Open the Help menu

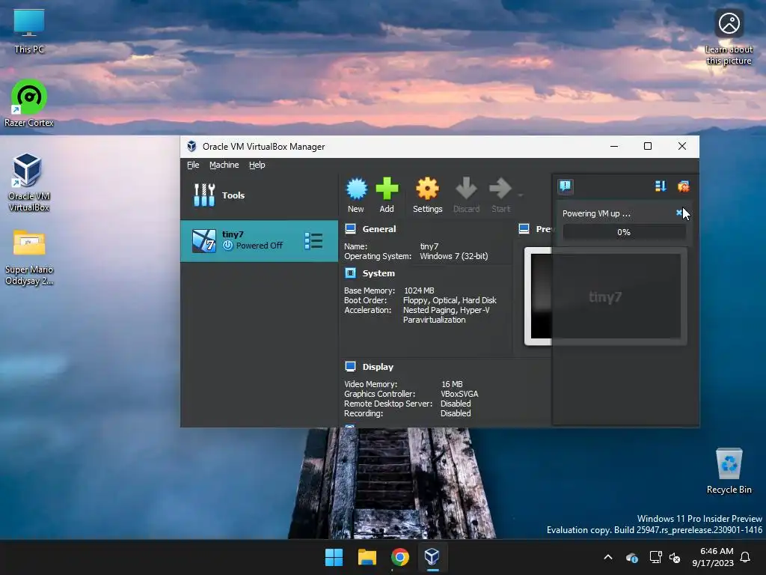pos(257,165)
